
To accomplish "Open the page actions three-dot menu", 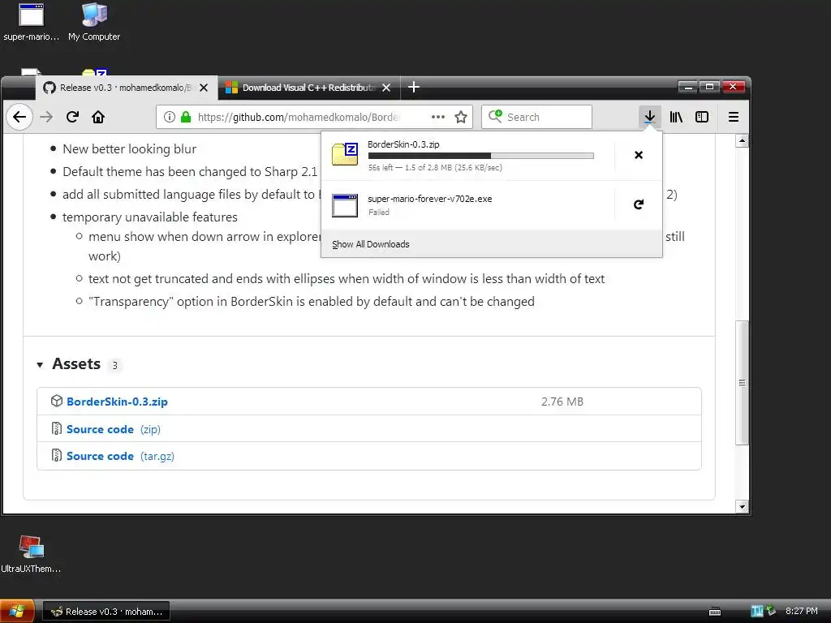I will pos(437,117).
